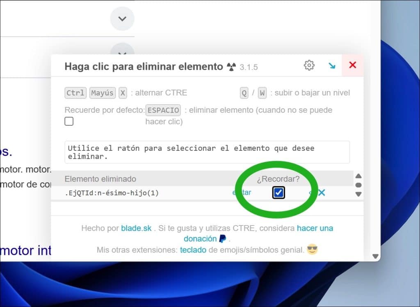Click the scroll up arrow in removed list
Screen dimensions: 420x307
[x=358, y=176]
